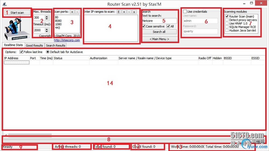The image size is (269, 151).
Task: Click the Max threads value field
Action: (x=39, y=17)
